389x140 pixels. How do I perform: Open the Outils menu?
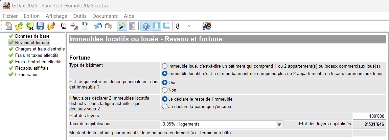coord(80,16)
